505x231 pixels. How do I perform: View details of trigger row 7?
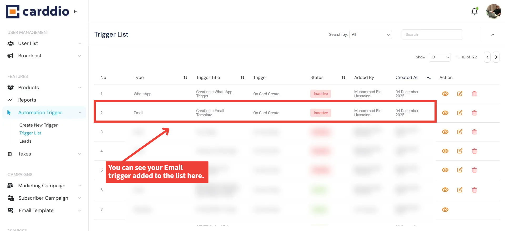445,210
